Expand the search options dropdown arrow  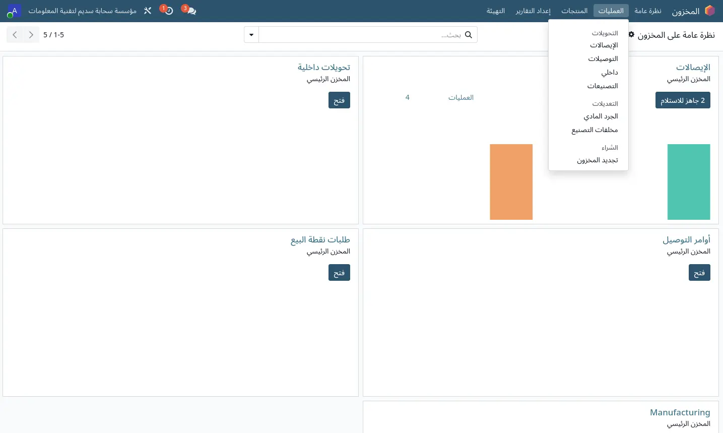click(x=251, y=35)
